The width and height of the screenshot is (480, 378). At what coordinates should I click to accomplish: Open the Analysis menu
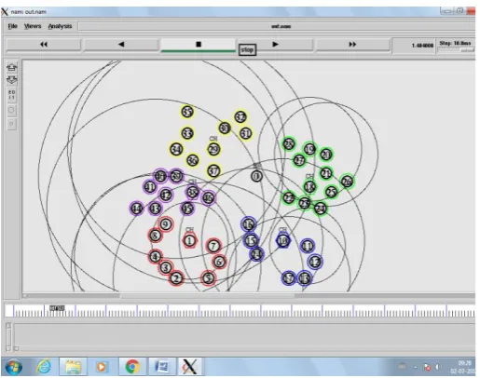[60, 26]
